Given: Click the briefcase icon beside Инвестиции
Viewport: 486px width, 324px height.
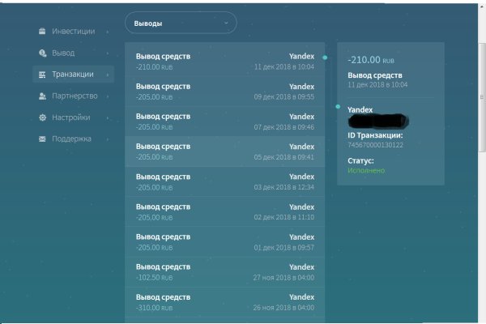Looking at the screenshot, I should (x=42, y=32).
